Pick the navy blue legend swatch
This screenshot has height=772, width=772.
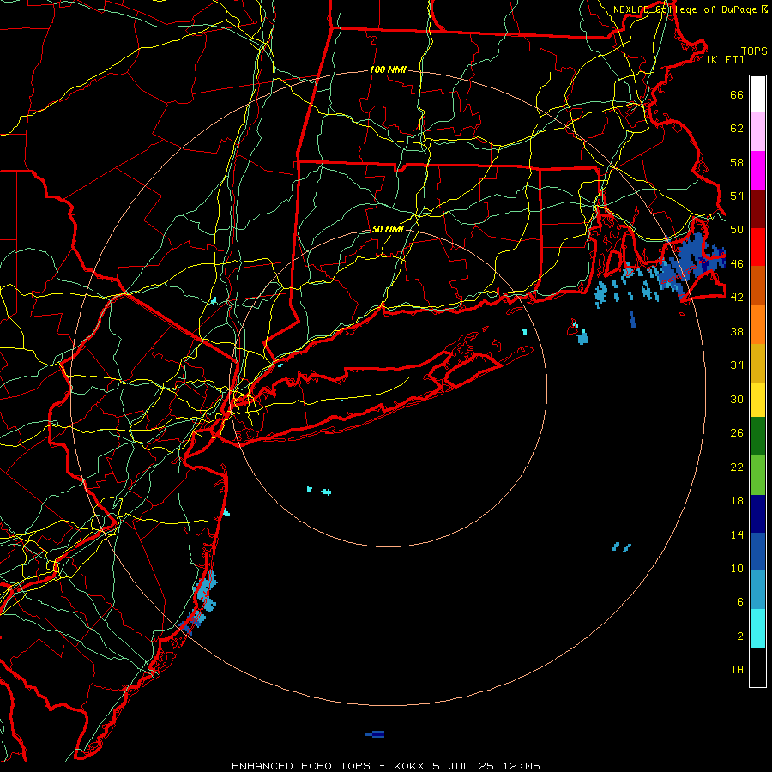pyautogui.click(x=757, y=514)
